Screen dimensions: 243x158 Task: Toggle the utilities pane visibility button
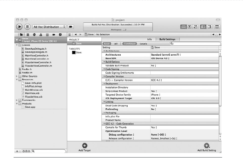(209, 27)
